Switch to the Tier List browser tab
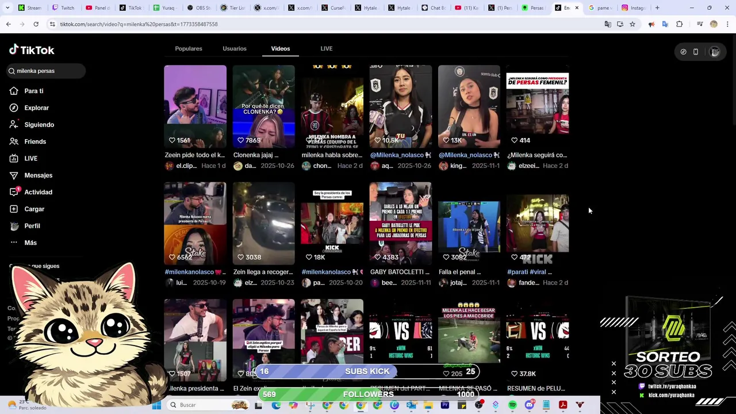Image resolution: width=736 pixels, height=414 pixels. click(232, 8)
